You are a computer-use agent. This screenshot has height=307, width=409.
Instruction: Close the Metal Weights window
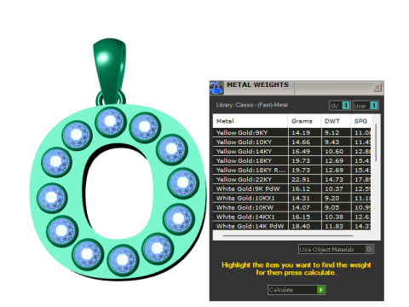[377, 88]
